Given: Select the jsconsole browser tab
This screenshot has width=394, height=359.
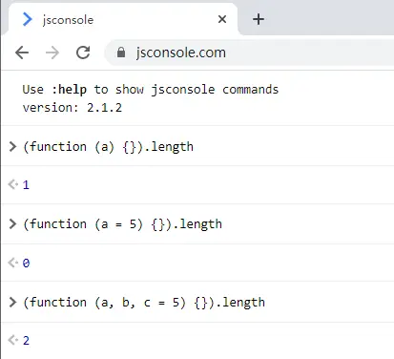Looking at the screenshot, I should 121,19.
